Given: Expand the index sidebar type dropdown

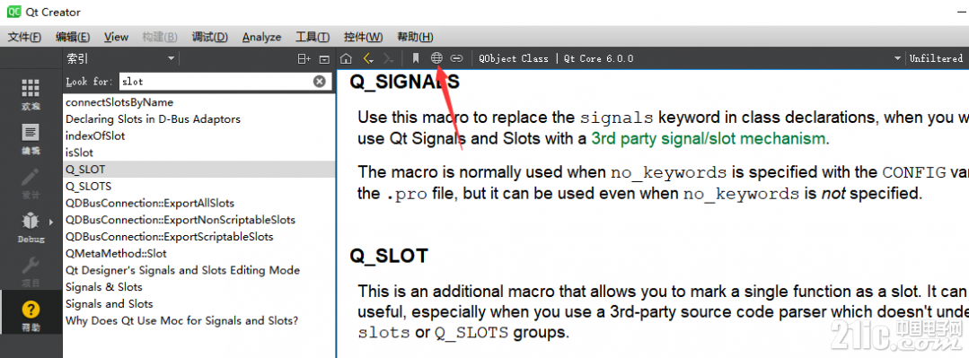Looking at the screenshot, I should (172, 58).
